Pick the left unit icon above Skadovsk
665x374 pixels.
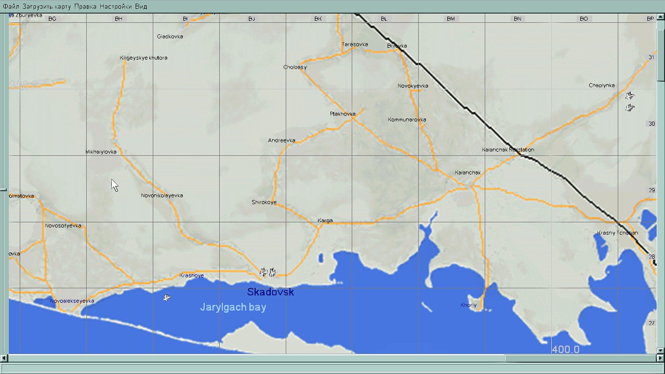pos(263,272)
